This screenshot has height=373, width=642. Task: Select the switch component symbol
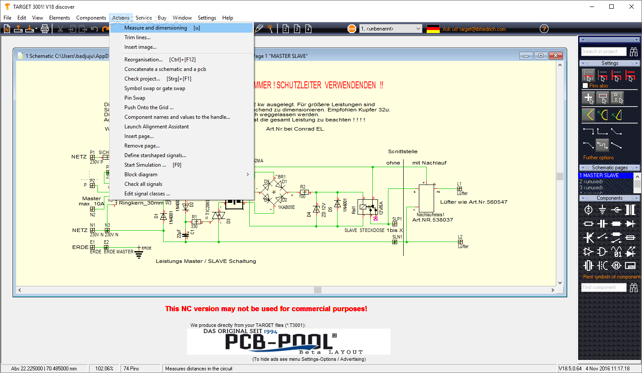click(x=602, y=238)
